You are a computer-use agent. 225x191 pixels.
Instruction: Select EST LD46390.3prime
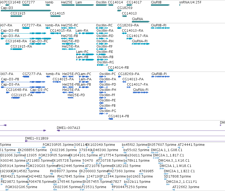pyautogui.click(x=105, y=150)
